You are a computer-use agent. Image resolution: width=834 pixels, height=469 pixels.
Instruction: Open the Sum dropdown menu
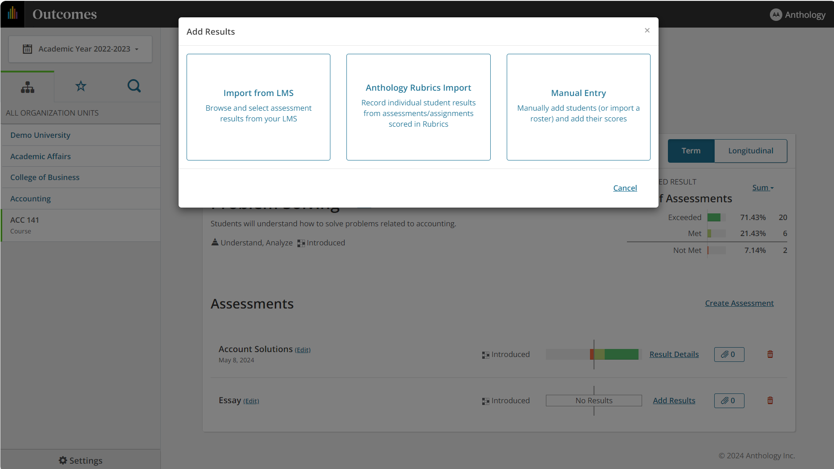(x=763, y=188)
